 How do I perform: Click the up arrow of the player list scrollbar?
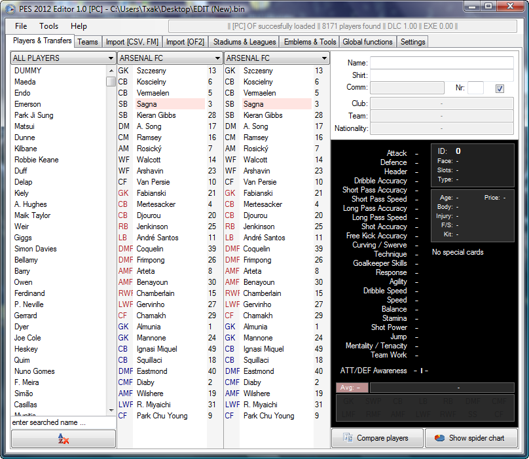[111, 71]
